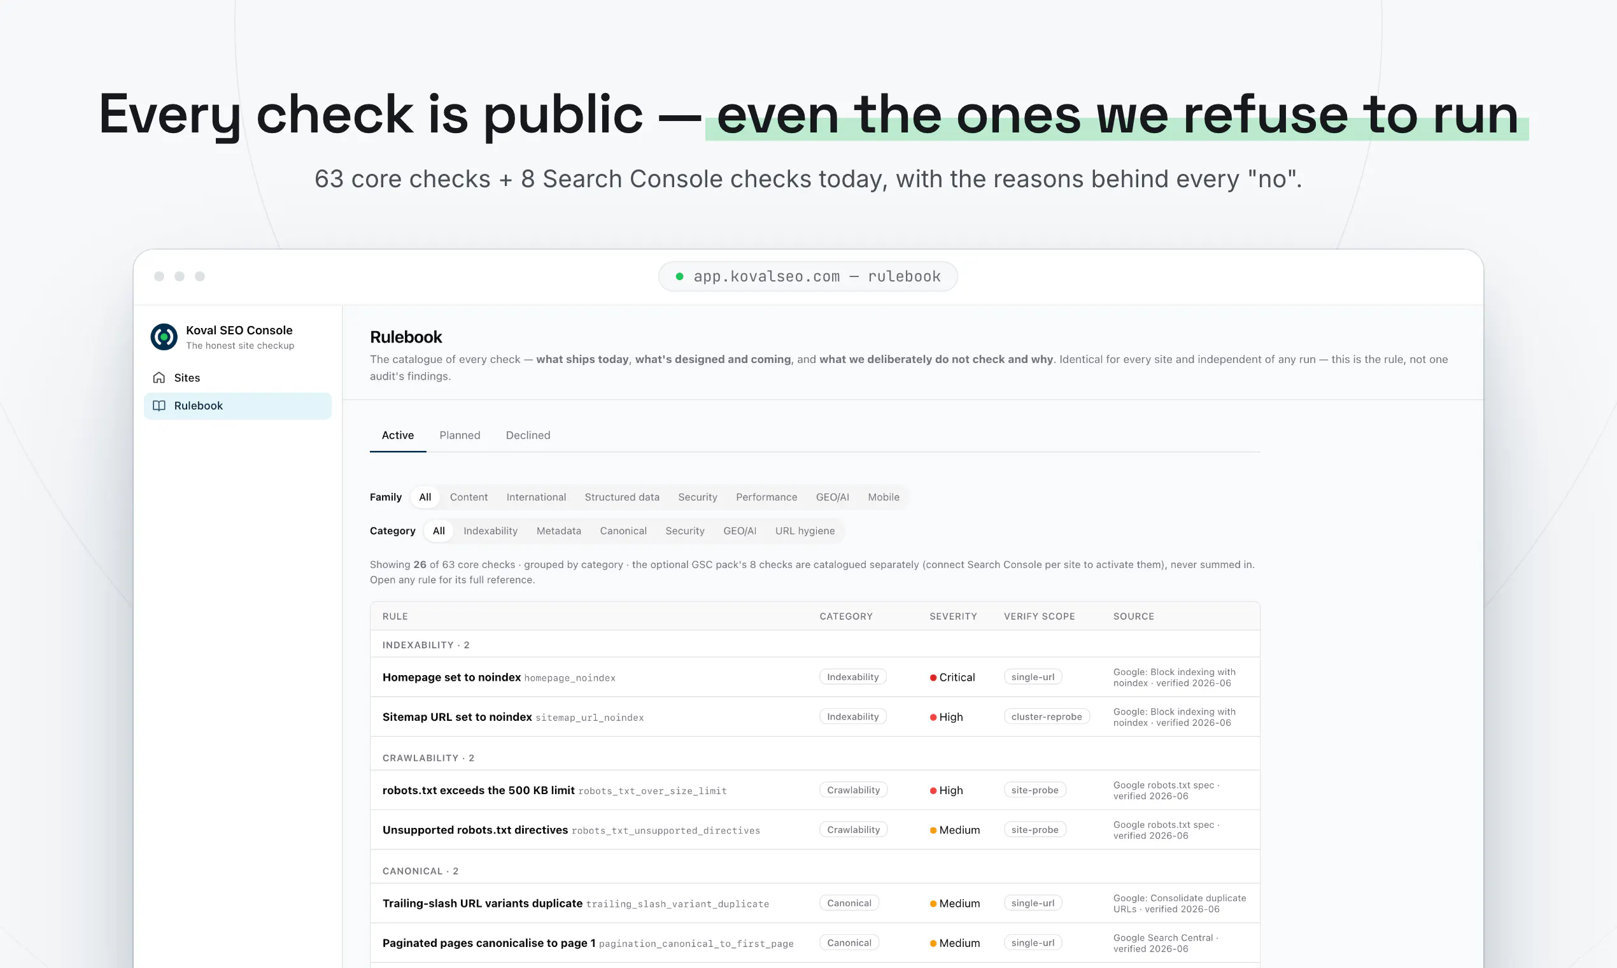
Task: Click the RULE column header
Action: 395,616
